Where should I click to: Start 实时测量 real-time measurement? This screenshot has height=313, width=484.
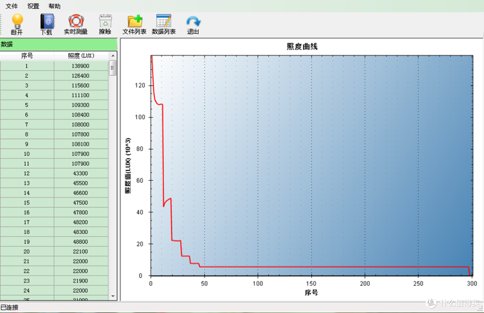(76, 24)
